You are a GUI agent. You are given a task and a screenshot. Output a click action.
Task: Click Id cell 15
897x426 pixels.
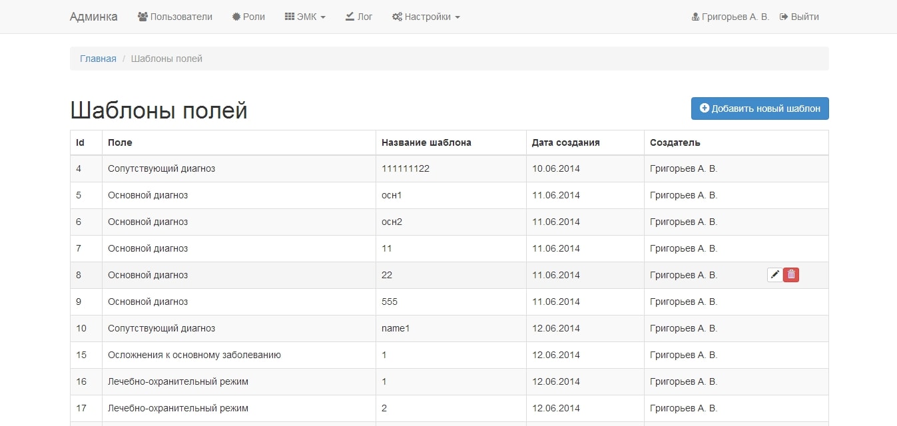point(86,355)
